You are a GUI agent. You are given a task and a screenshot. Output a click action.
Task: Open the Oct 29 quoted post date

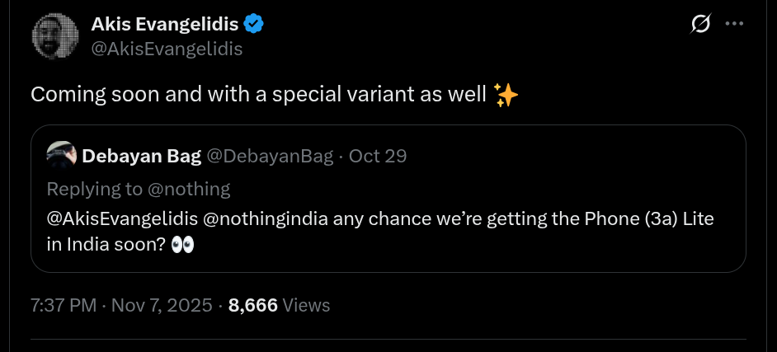[x=378, y=156]
